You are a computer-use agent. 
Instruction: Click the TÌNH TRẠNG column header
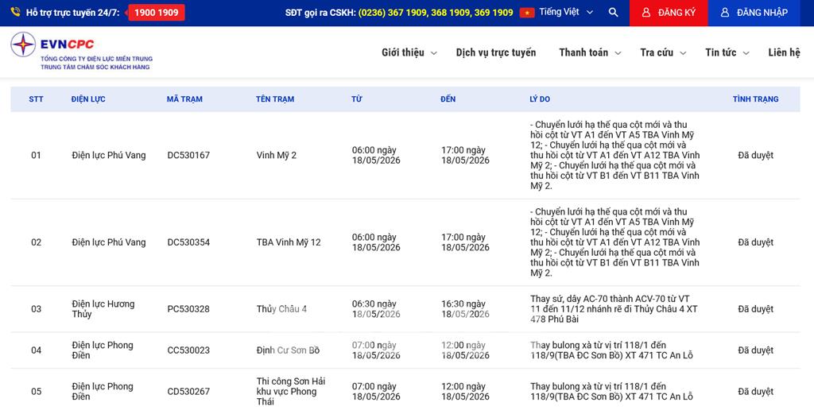[755, 99]
